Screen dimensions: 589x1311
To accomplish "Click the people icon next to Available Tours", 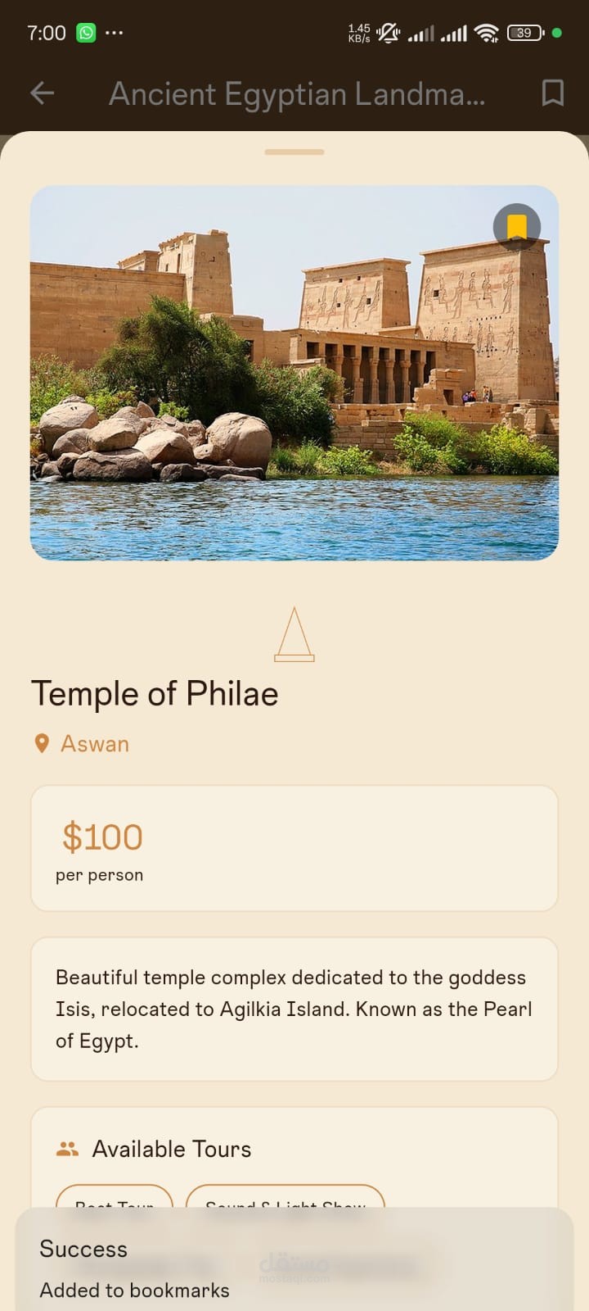I will (68, 1149).
